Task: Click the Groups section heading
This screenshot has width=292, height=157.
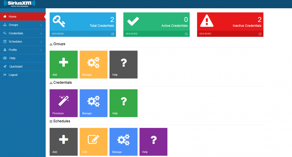Action: (59, 44)
